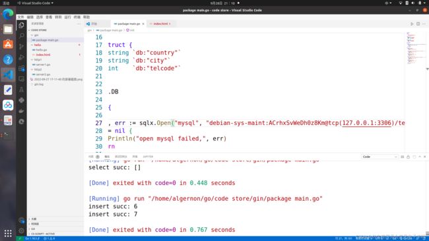Image resolution: width=429 pixels, height=241 pixels.
Task: Open editor More Actions ellipsis
Action: pyautogui.click(x=424, y=24)
